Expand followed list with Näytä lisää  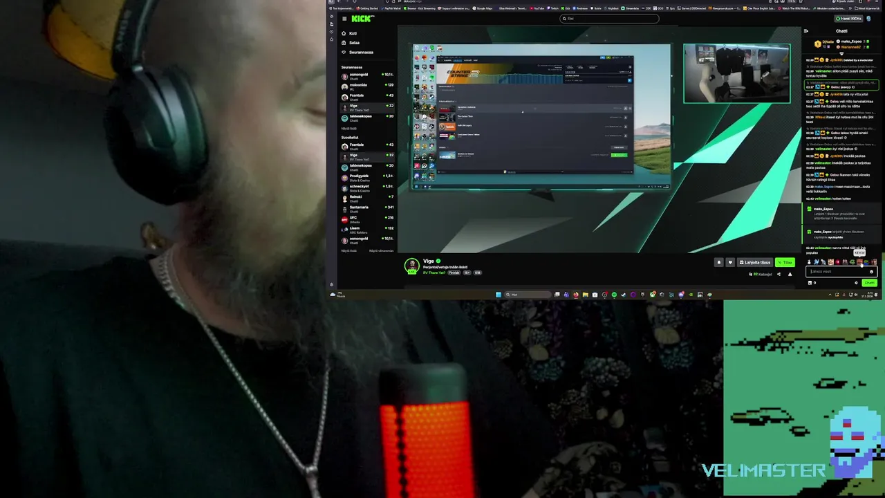(x=349, y=128)
